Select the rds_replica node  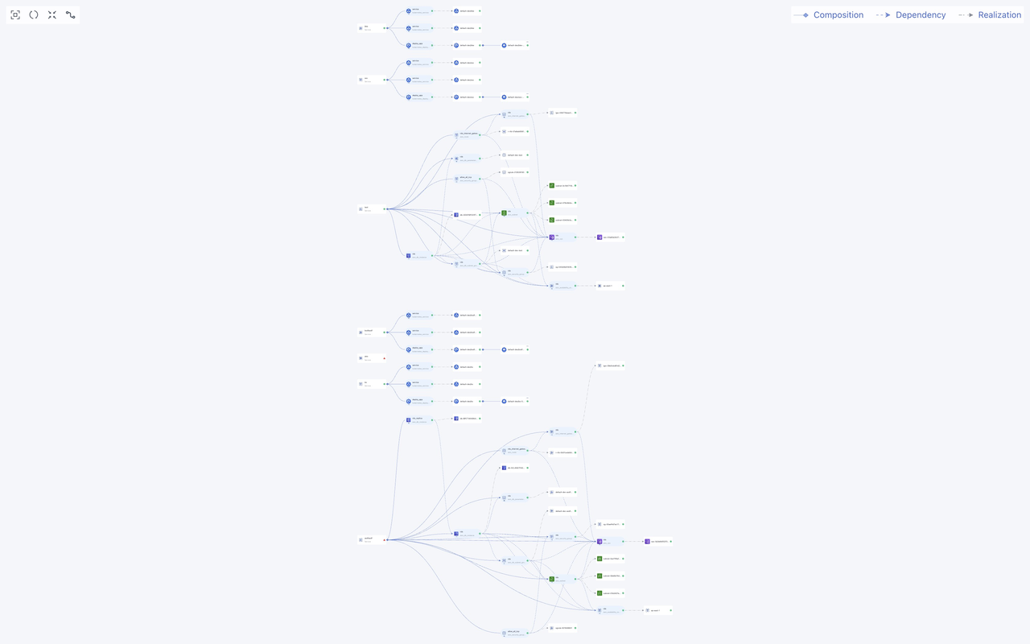[419, 419]
